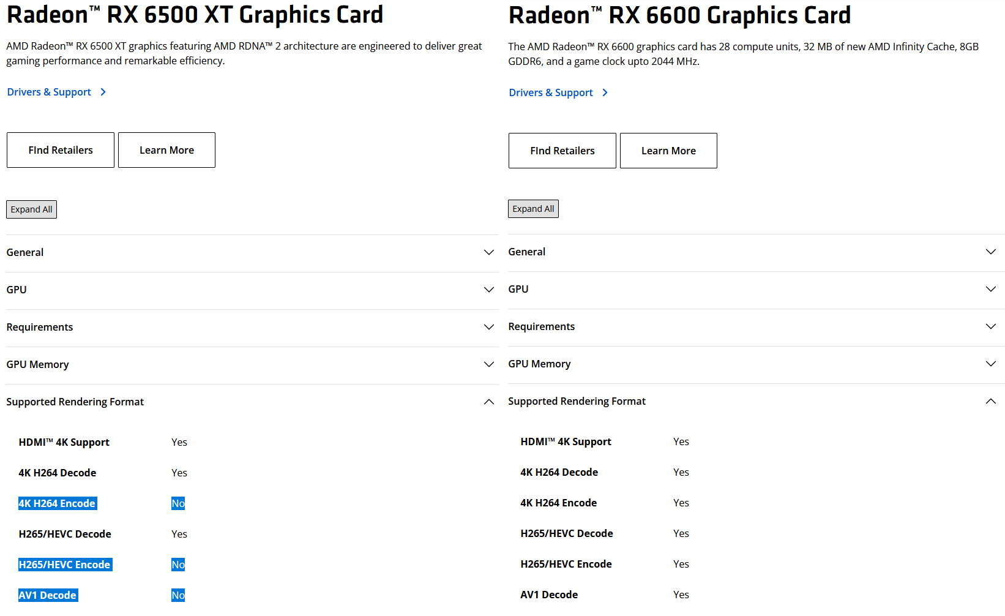This screenshot has width=1005, height=616.
Task: Click Find Retailers for RX 6600
Action: click(562, 151)
